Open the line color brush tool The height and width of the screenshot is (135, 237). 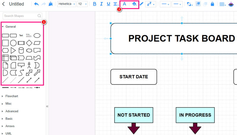[141, 4]
